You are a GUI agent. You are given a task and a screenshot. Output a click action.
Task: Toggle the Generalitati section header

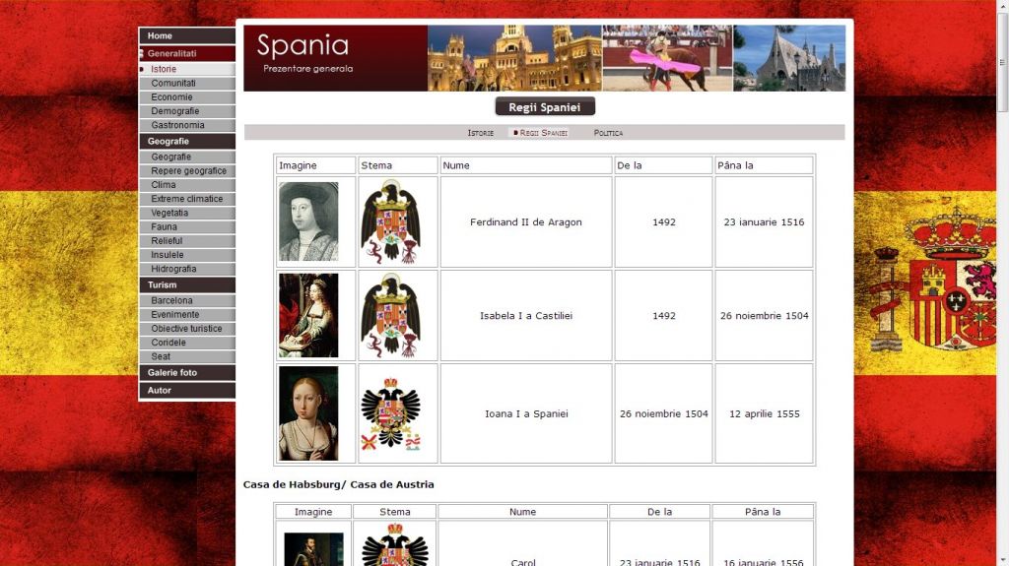pyautogui.click(x=186, y=53)
